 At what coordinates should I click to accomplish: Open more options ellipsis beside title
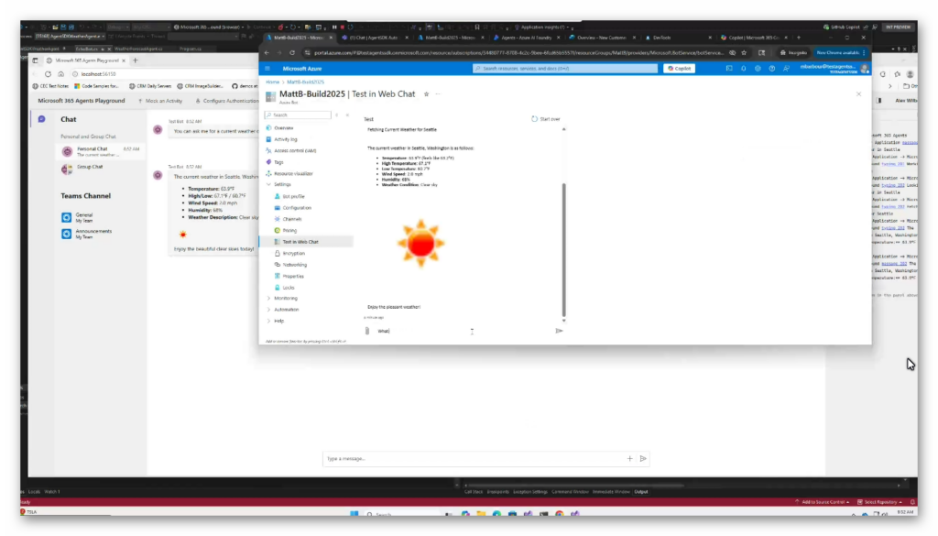click(x=438, y=94)
